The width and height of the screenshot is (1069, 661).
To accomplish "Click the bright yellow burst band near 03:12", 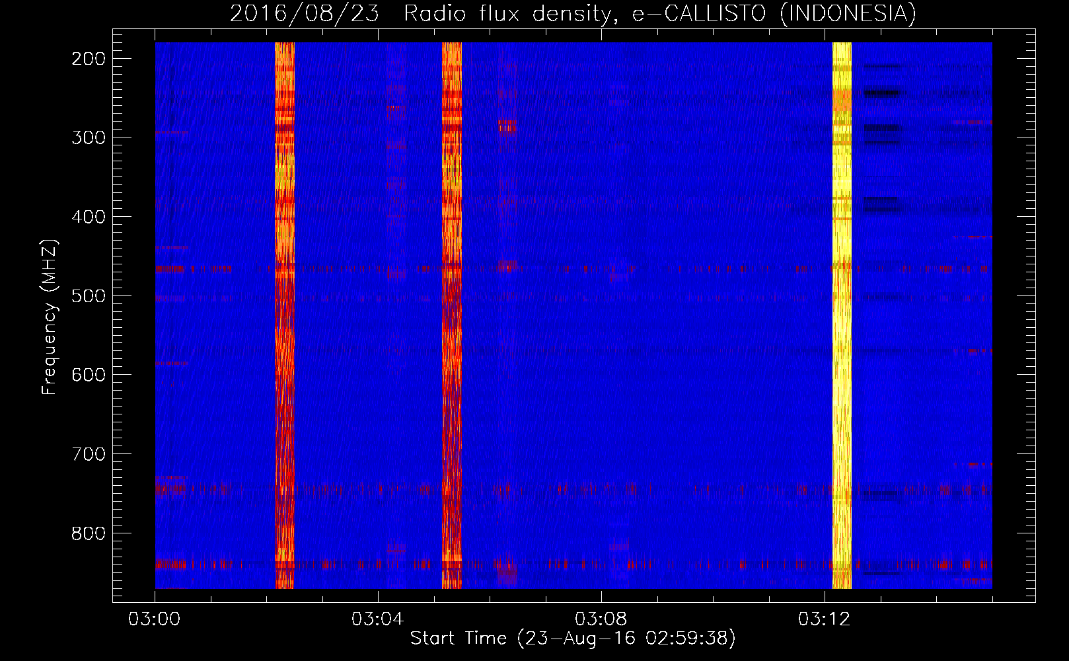I will [x=842, y=315].
